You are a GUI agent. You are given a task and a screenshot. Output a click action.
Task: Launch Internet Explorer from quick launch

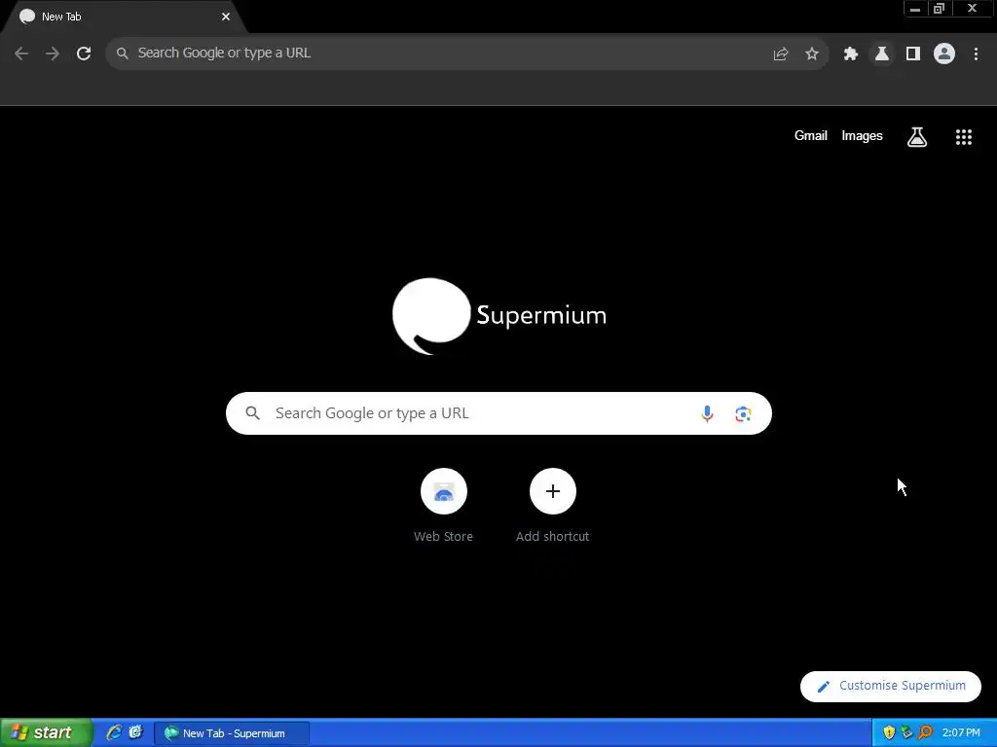tap(114, 732)
